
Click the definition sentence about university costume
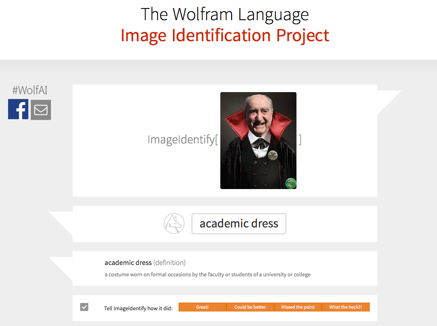coord(207,275)
